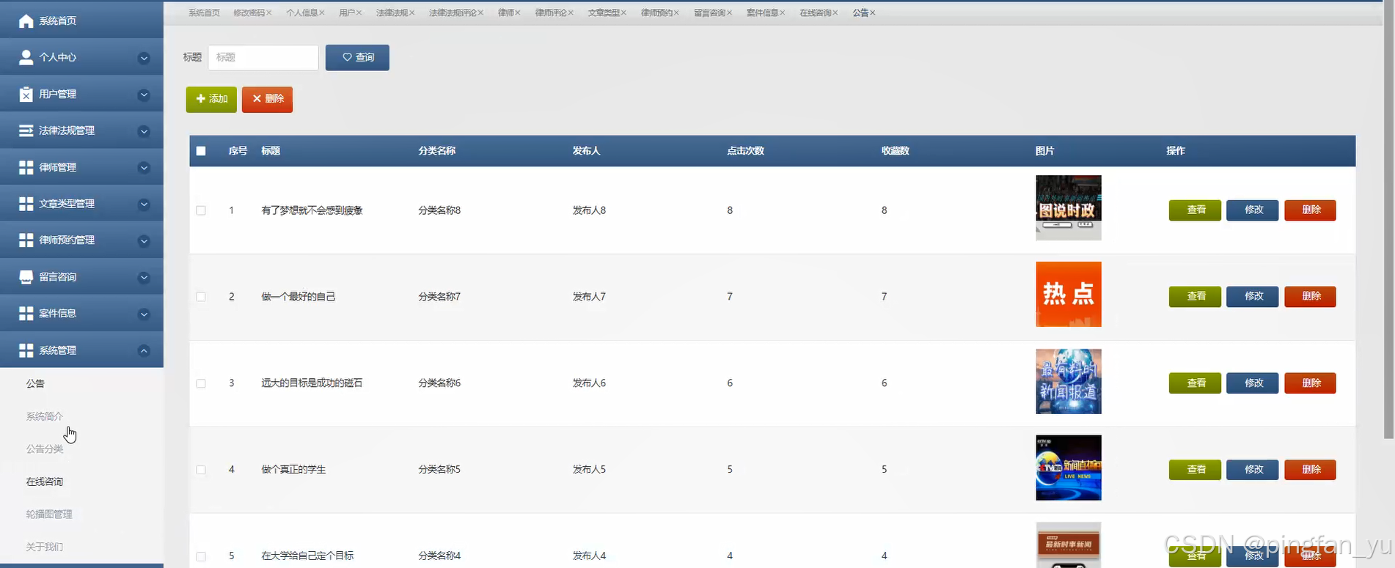Click the 查询 search button
The height and width of the screenshot is (568, 1395).
(x=357, y=58)
